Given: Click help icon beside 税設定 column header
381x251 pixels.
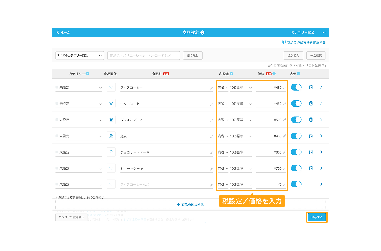Looking at the screenshot, I should click(231, 73).
